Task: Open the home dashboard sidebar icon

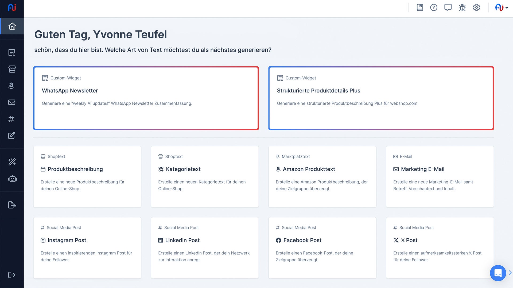Action: [x=12, y=26]
